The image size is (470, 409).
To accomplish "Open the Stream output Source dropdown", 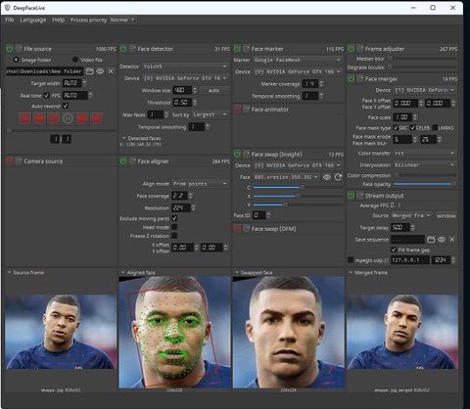I will (412, 215).
